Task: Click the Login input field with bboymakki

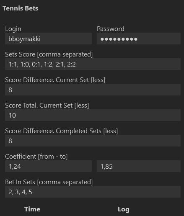Action: pyautogui.click(x=48, y=39)
